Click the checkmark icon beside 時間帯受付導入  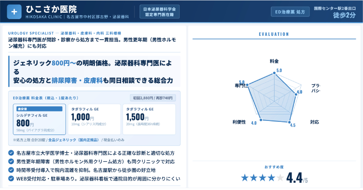[x=11, y=169]
